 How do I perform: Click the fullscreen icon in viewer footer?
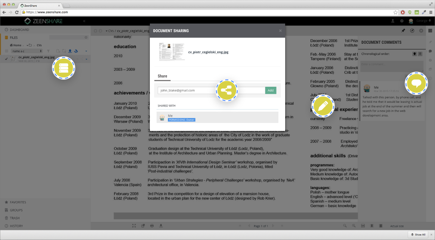click(134, 226)
